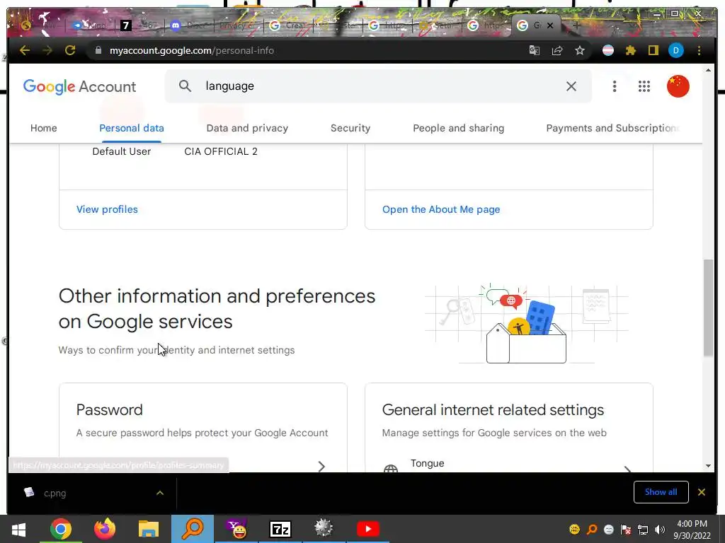Click the search magnifier in Google Account
The image size is (725, 543).
click(185, 86)
